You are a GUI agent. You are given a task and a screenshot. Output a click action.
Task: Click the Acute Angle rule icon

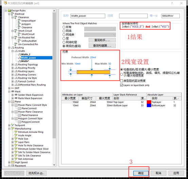pos(16,135)
